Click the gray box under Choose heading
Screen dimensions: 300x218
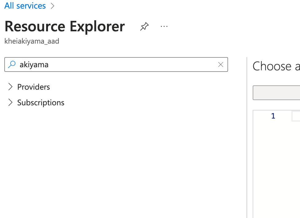276,93
